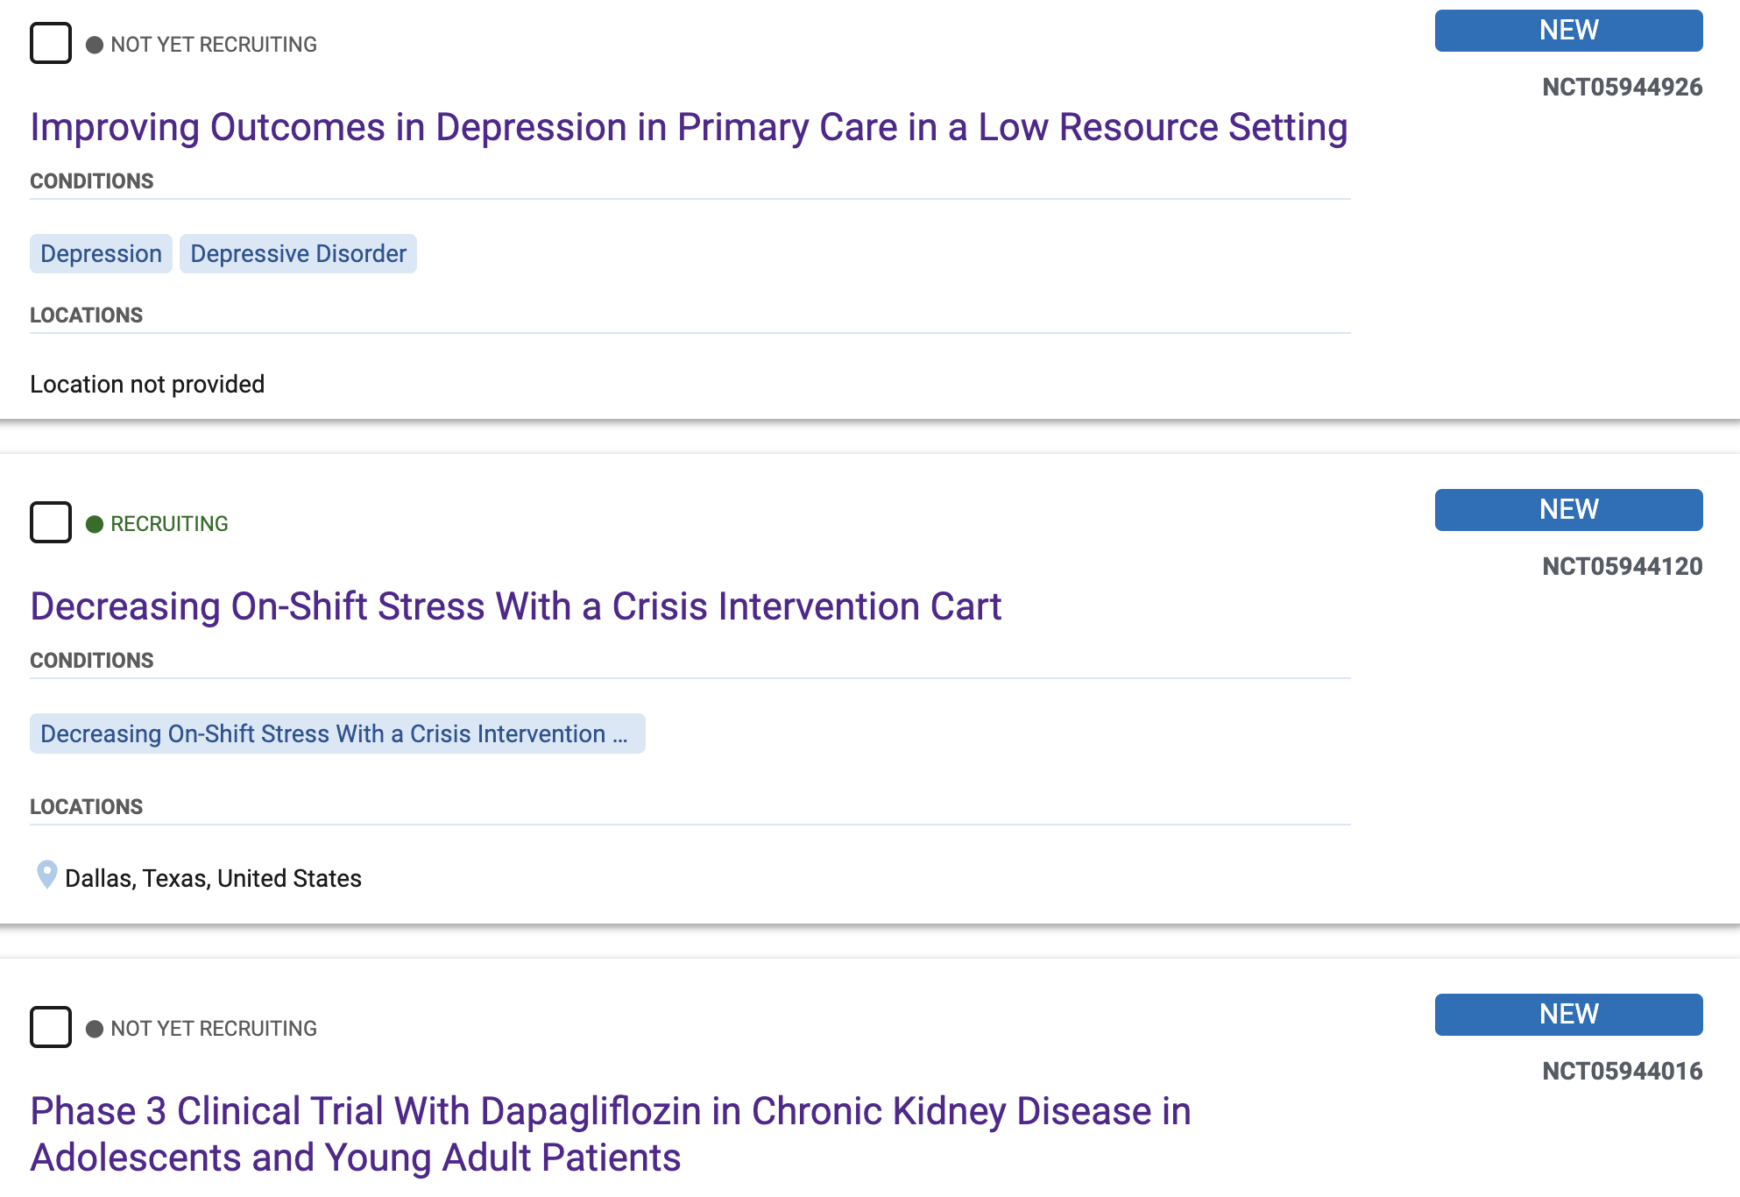Click study ID NCT05944120

[1622, 567]
